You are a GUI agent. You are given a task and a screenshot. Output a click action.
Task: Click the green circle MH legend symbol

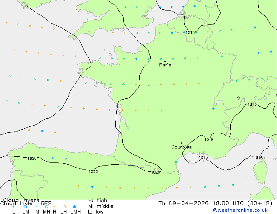tap(46, 207)
